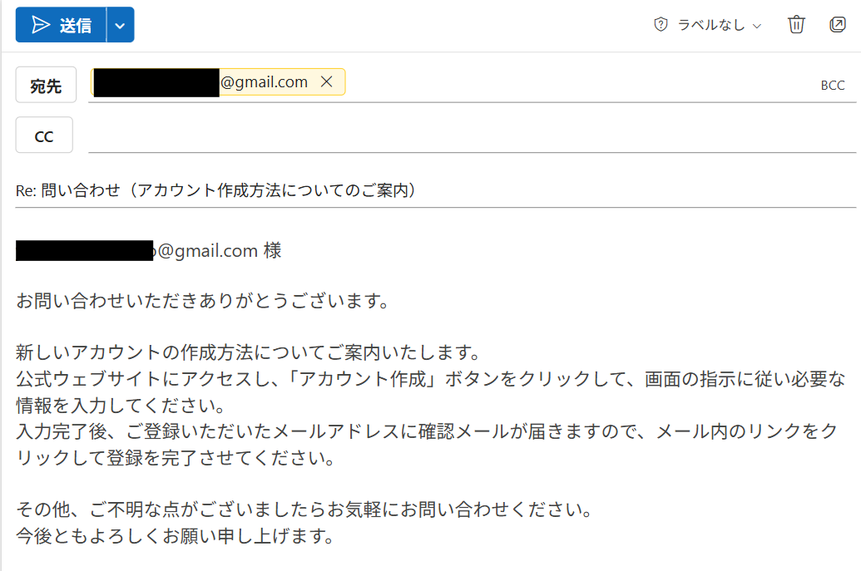The width and height of the screenshot is (861, 571).
Task: Show the BCC field
Action: click(x=833, y=85)
